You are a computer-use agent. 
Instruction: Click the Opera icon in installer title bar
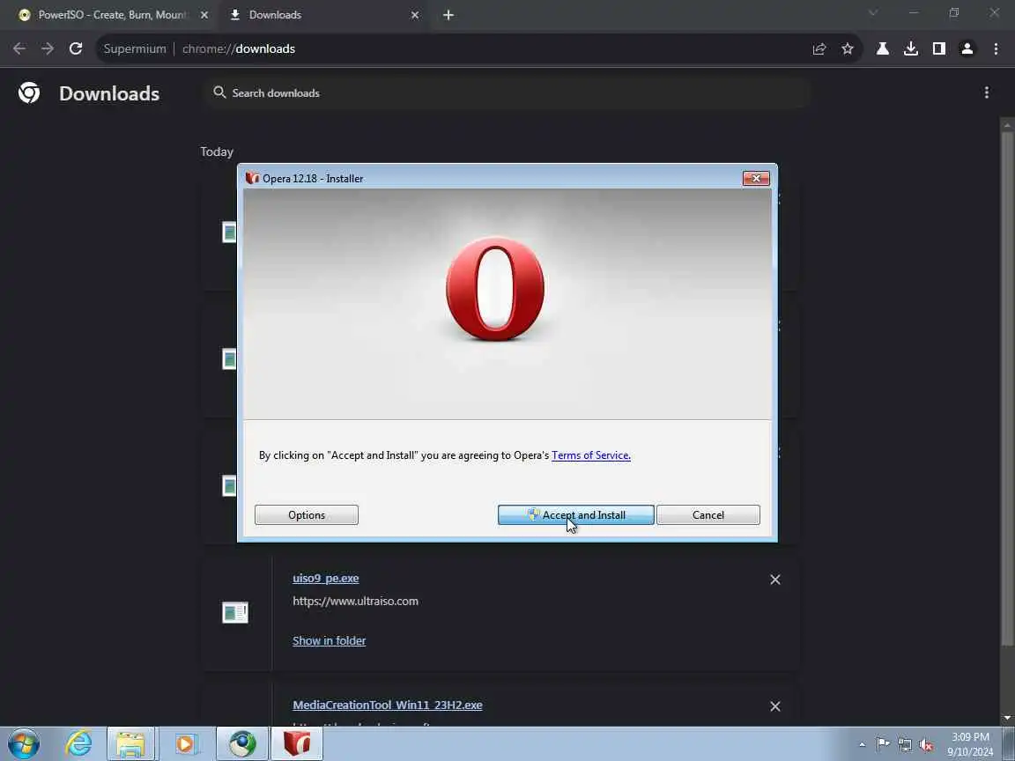click(253, 178)
